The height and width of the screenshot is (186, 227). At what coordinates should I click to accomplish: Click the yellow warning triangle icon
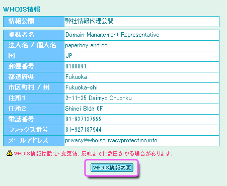point(10,153)
